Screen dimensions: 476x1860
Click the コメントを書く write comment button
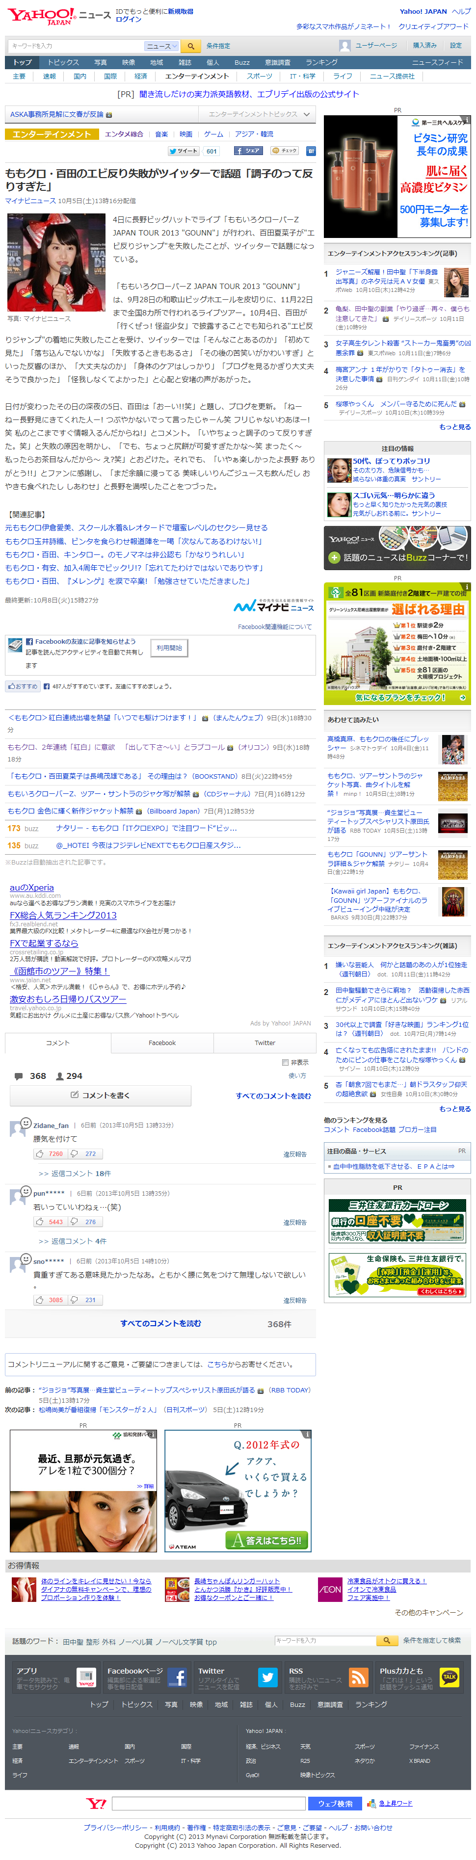coord(101,1096)
